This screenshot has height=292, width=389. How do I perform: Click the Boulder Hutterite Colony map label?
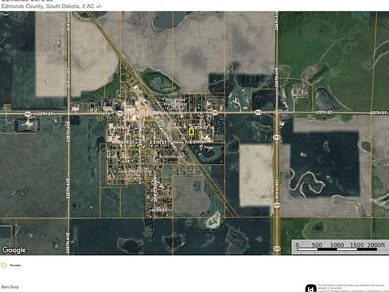[x=176, y=104]
